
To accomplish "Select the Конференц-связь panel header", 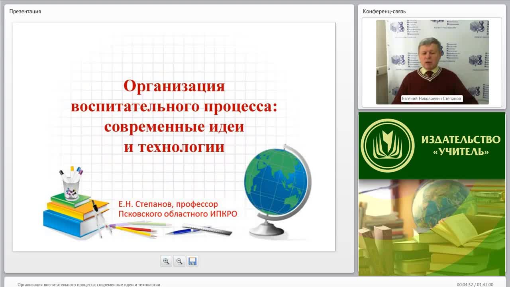I will (x=384, y=11).
